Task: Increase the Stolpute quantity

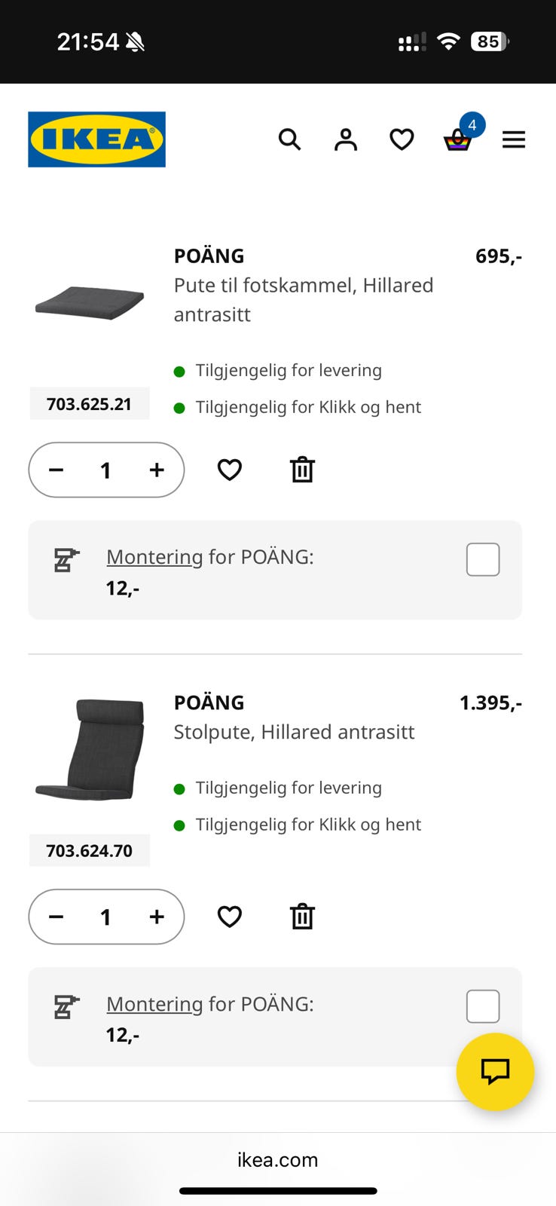Action: 157,917
